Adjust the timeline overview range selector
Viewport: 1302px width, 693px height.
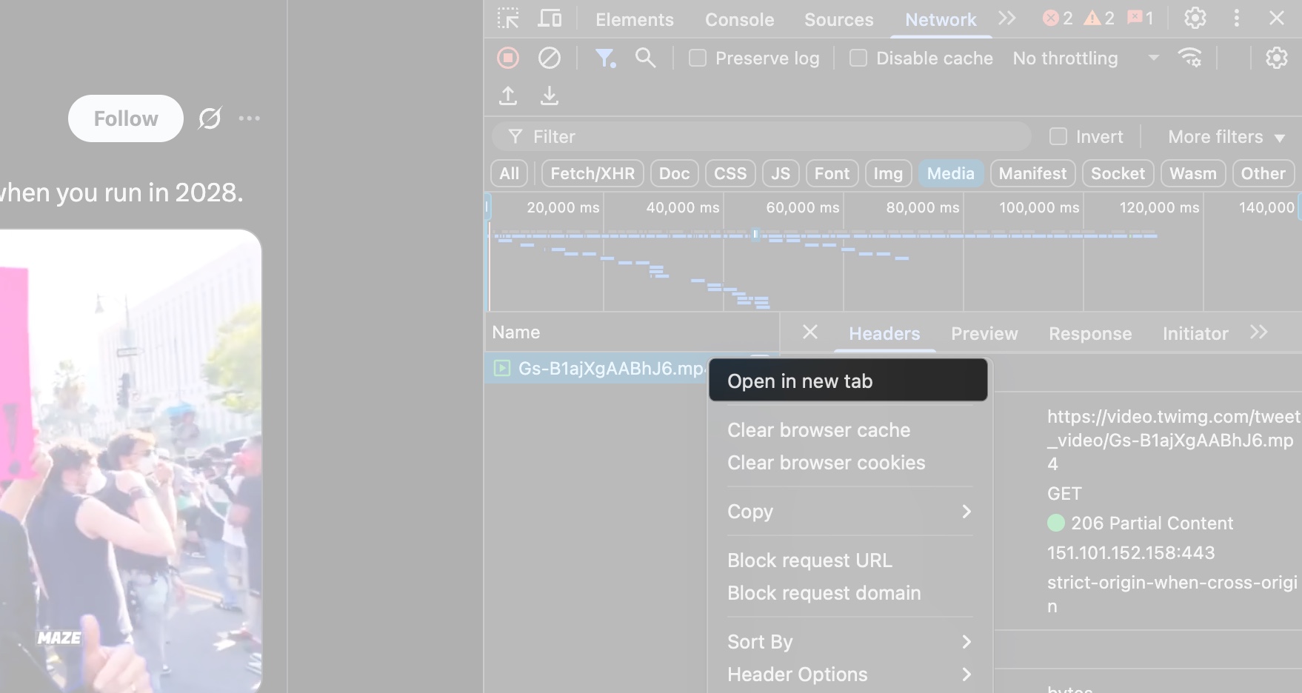coord(755,234)
